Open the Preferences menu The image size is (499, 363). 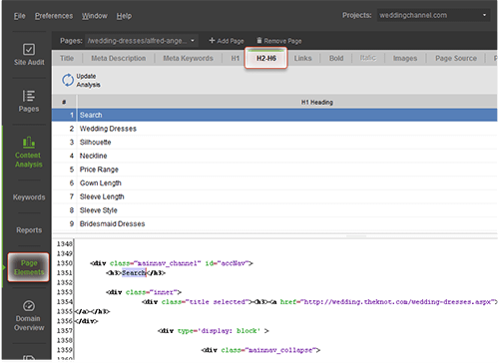[54, 16]
